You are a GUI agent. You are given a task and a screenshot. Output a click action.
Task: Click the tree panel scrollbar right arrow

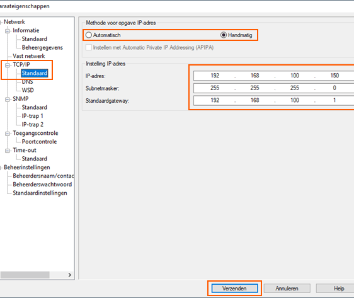[x=70, y=275]
